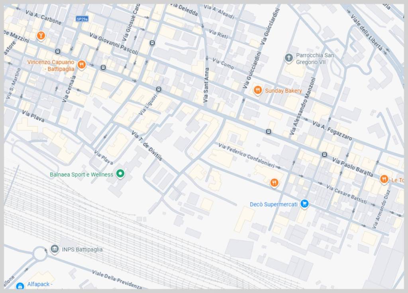Click the INPS Battipaglia text label
408x293 pixels.
pyautogui.click(x=82, y=249)
